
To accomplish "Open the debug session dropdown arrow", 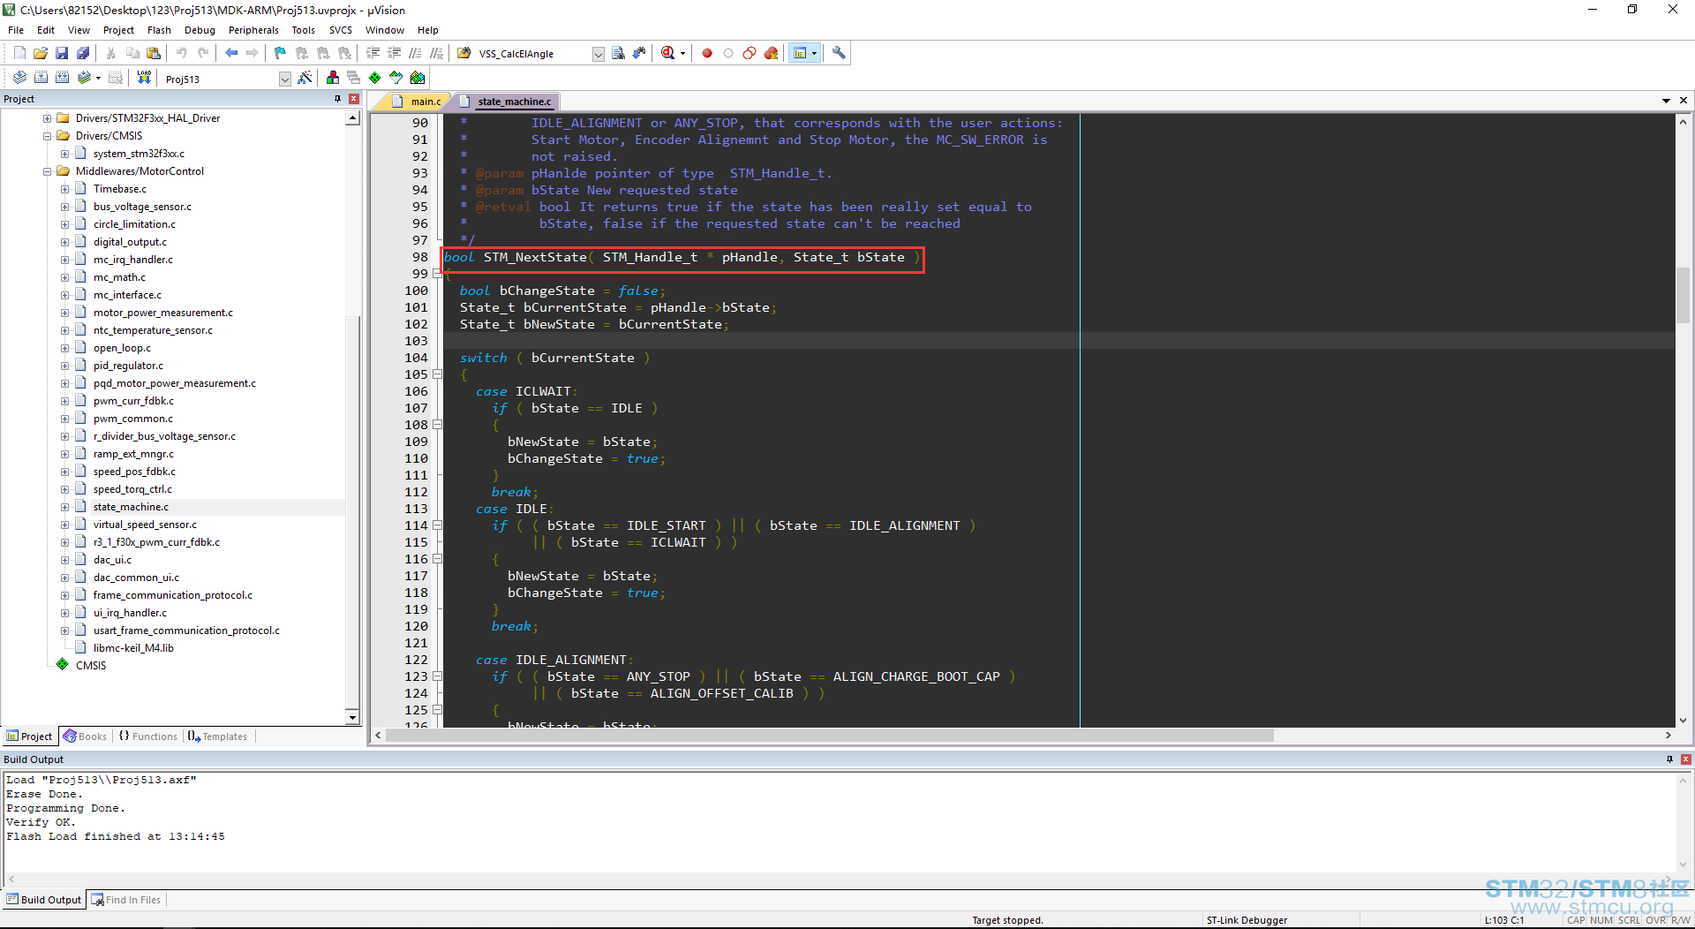I will pos(682,54).
